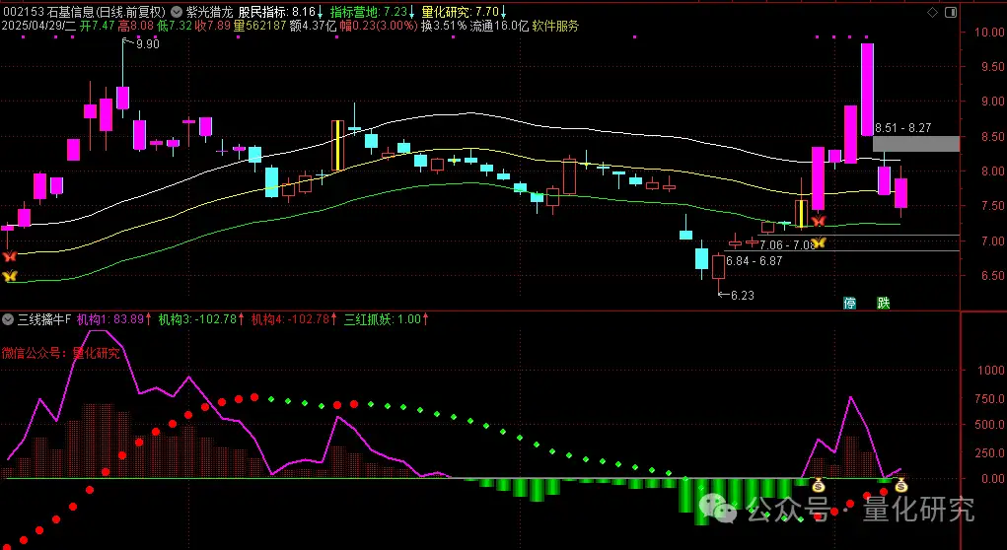Click the 跌 marker at chart bottom
The width and height of the screenshot is (1007, 550).
[884, 303]
